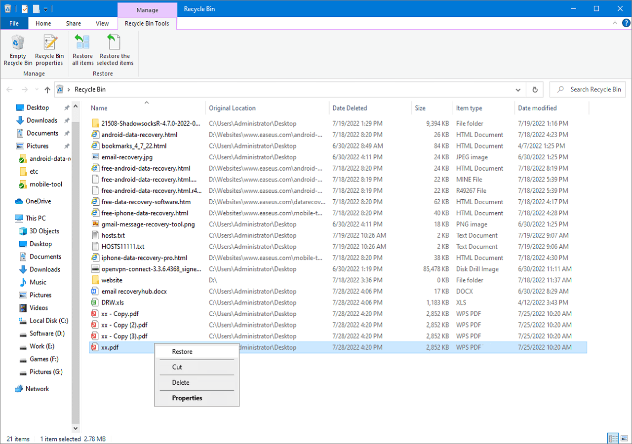Viewport: 632px width, 444px height.
Task: Switch to the View ribbon tab
Action: pos(102,23)
